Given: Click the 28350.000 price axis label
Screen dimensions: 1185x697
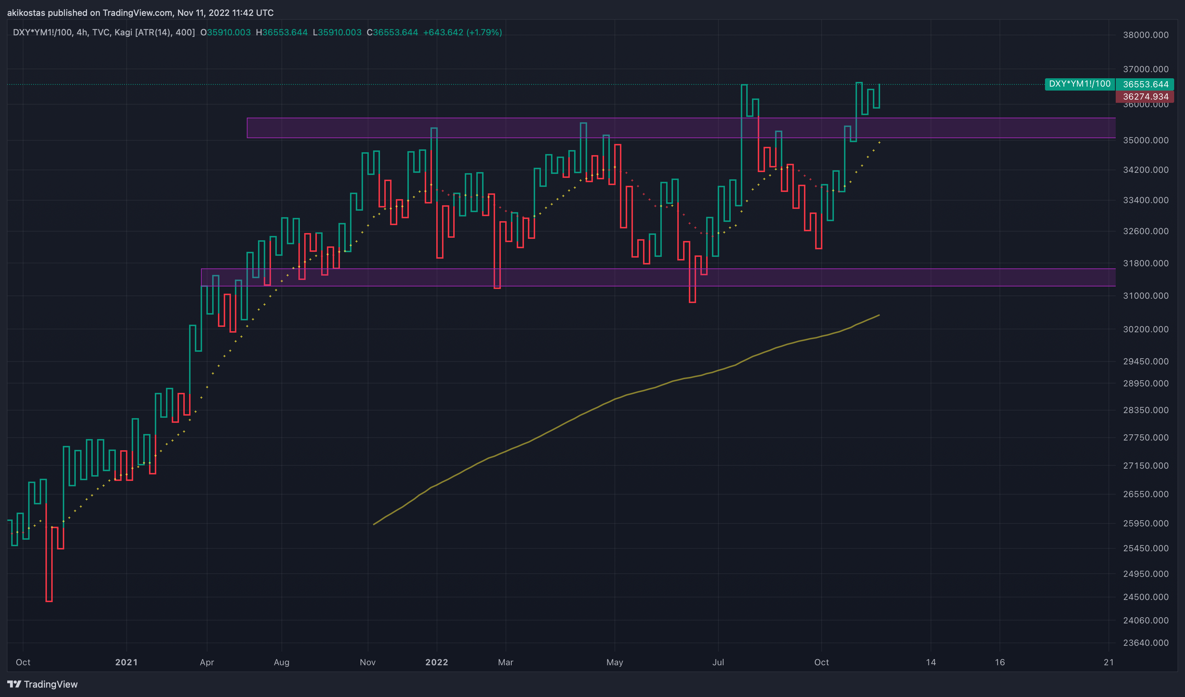Looking at the screenshot, I should (x=1146, y=410).
